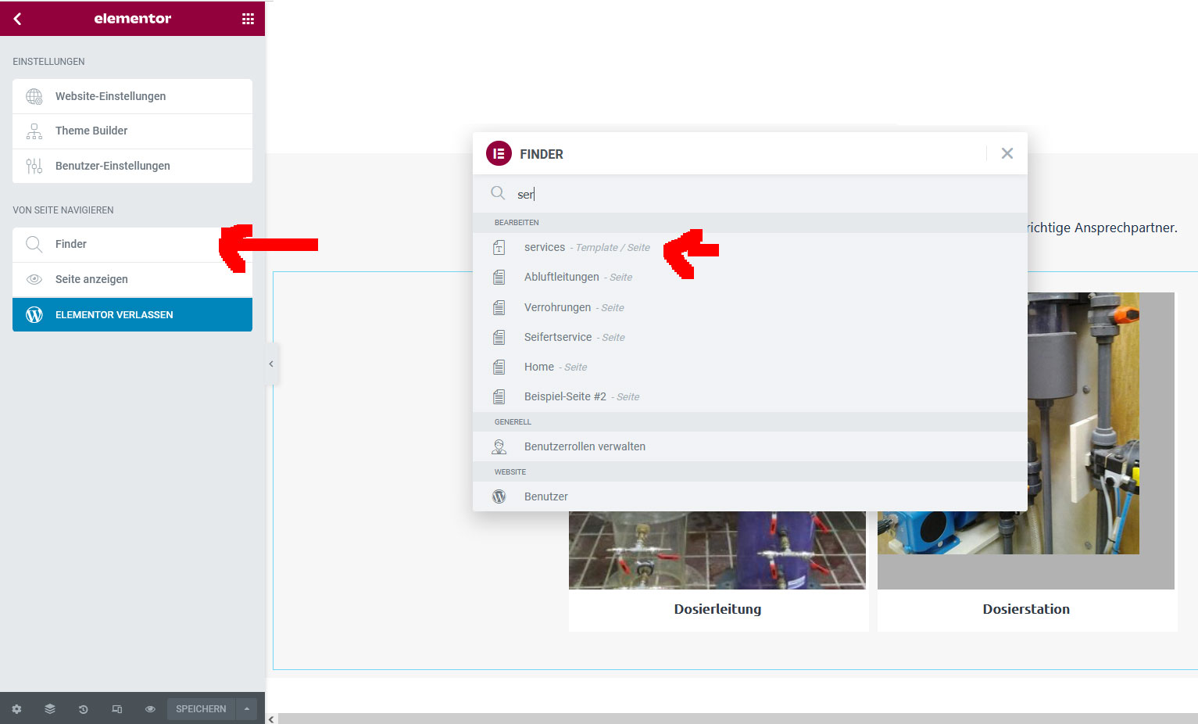
Task: Click the Benutzer-Einstellungen sliders icon
Action: point(34,166)
